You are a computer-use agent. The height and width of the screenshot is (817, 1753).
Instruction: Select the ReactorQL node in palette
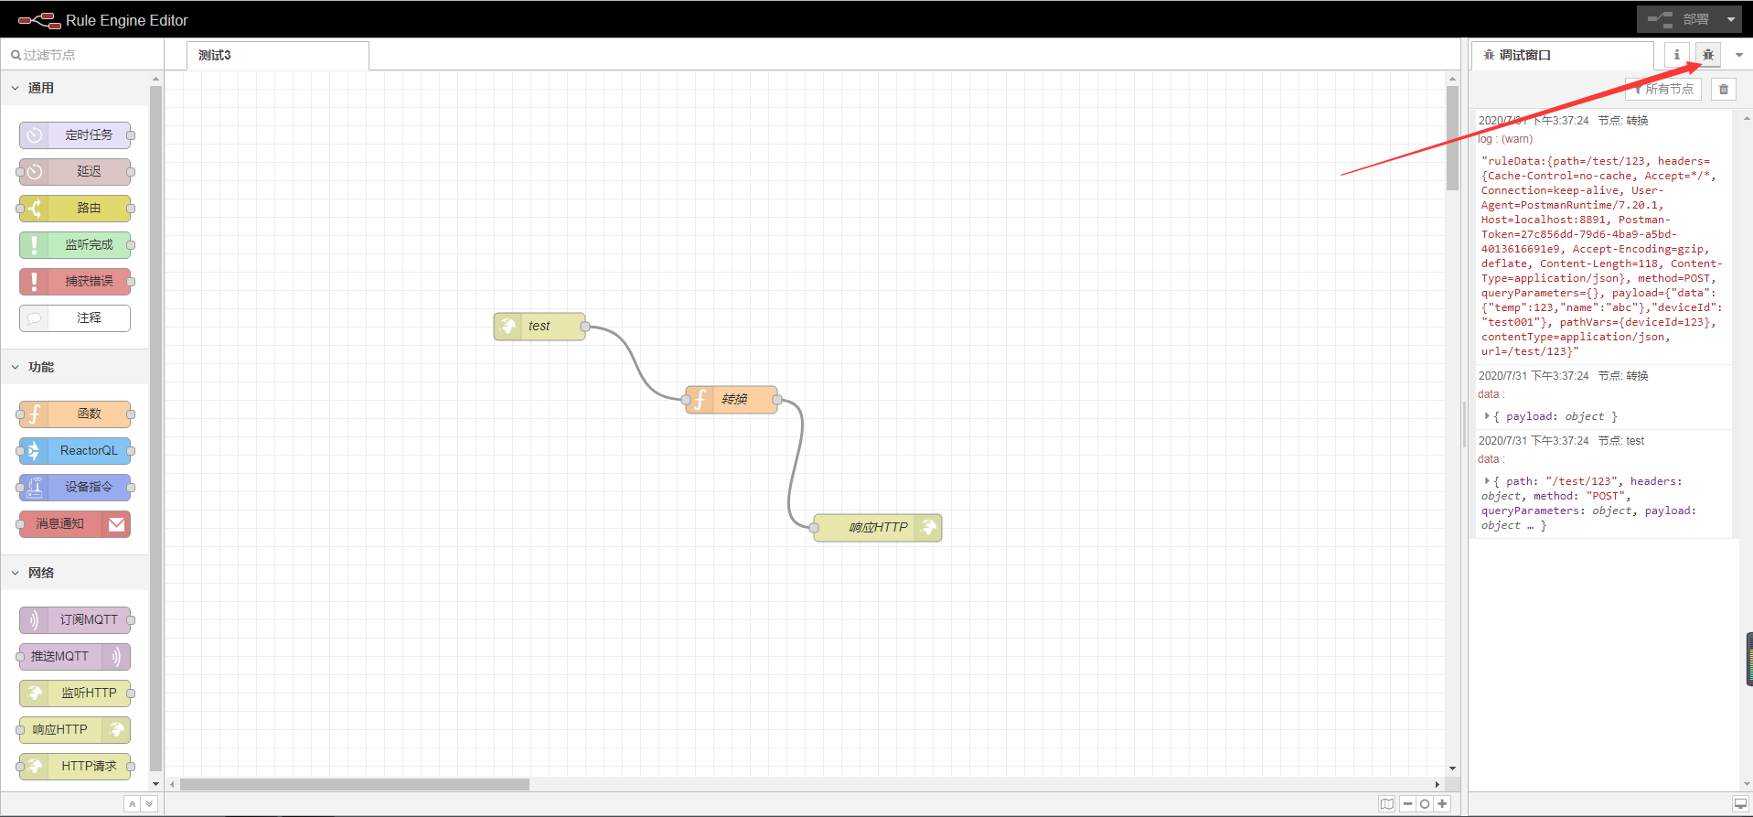tap(76, 451)
